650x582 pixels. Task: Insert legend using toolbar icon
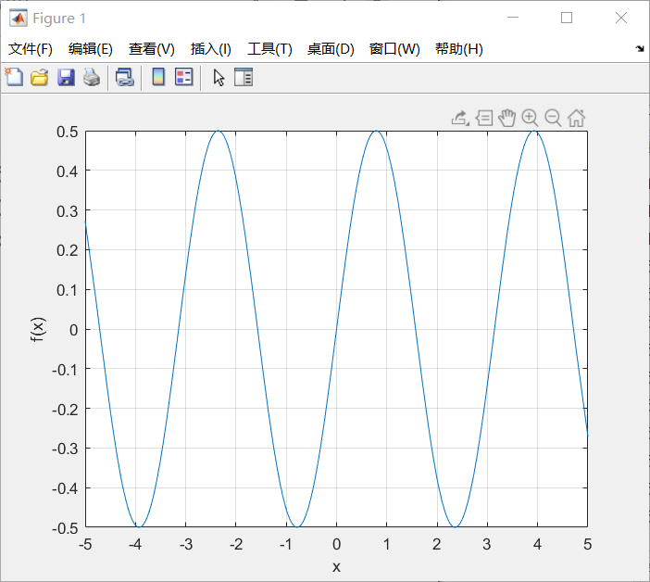(x=184, y=77)
